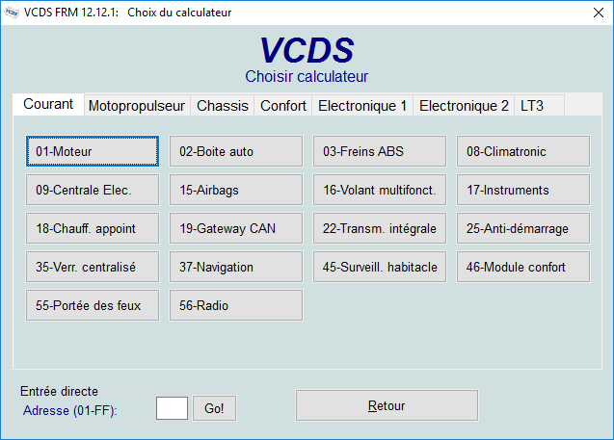Open the 01-Moteur control module
The width and height of the screenshot is (614, 440).
click(92, 151)
